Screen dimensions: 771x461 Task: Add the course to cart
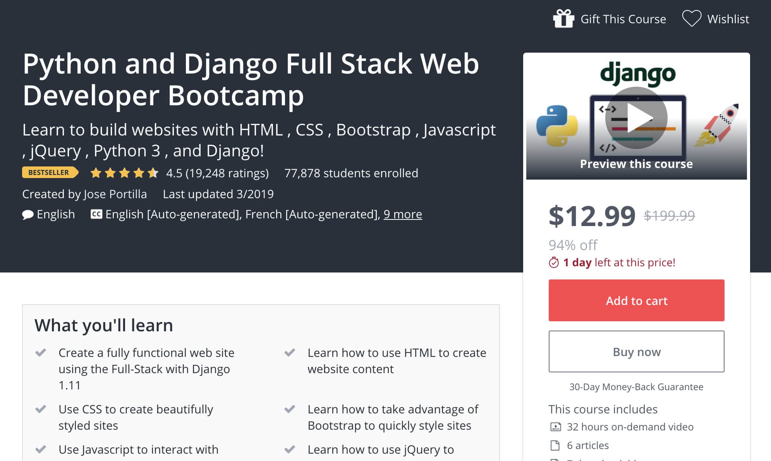pos(636,300)
